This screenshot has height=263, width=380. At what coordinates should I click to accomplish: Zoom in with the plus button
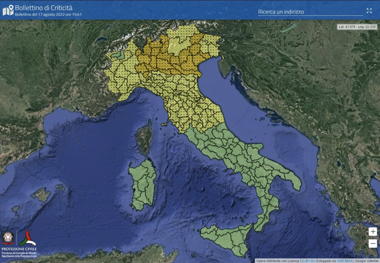(373, 232)
